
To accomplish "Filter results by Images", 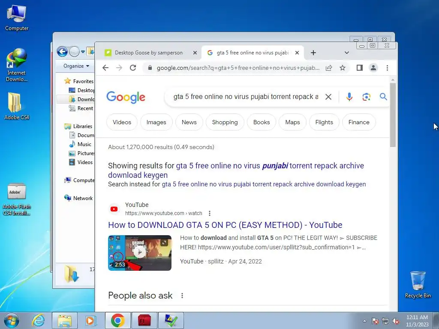I will 156,122.
